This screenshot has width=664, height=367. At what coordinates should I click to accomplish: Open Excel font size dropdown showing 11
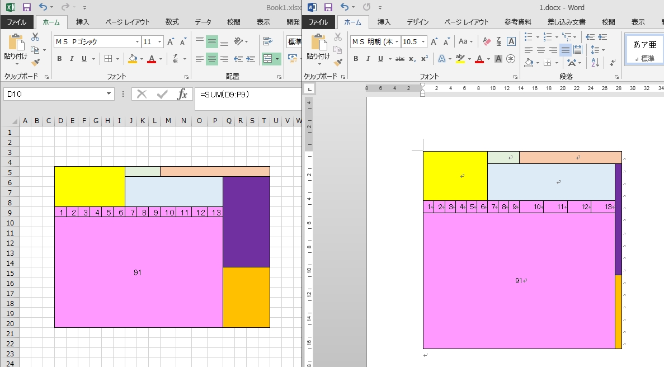(x=159, y=41)
